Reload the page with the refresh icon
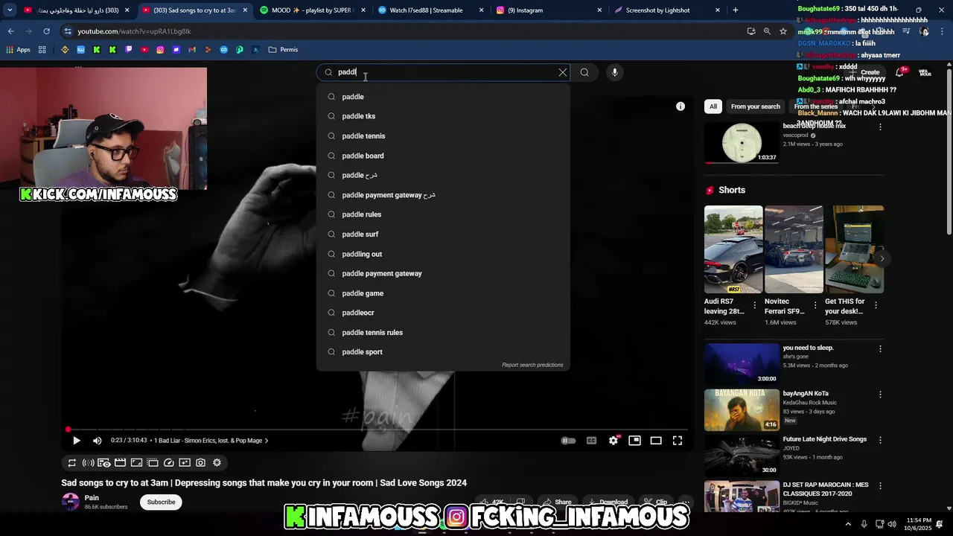 [x=46, y=31]
